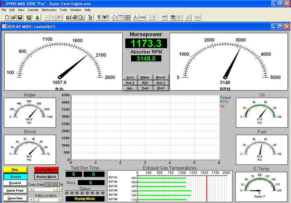Click the Torque legend label on graph
Image resolution: width=291 pixels, height=203 pixels.
[225, 97]
